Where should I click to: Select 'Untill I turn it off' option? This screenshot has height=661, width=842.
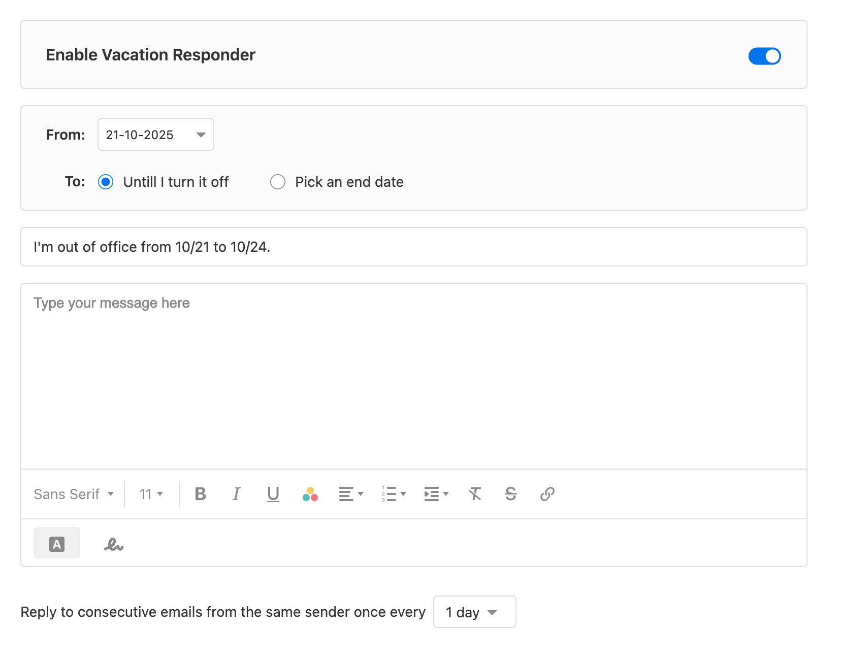[106, 182]
